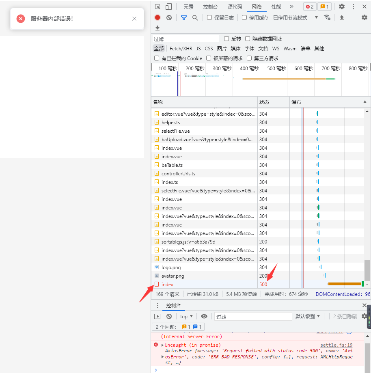Image resolution: width=371 pixels, height=373 pixels.
Task: Create live expression with eye icon
Action: tap(204, 316)
